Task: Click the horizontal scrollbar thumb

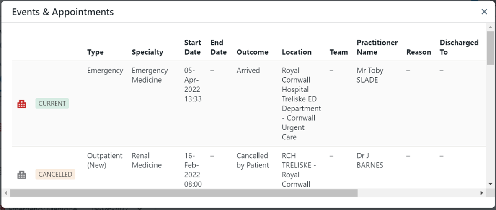Action: point(183,193)
